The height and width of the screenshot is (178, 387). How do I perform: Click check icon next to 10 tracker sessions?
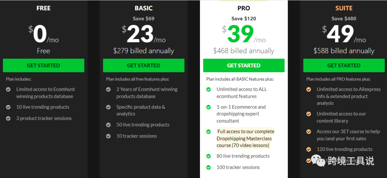click(x=108, y=136)
